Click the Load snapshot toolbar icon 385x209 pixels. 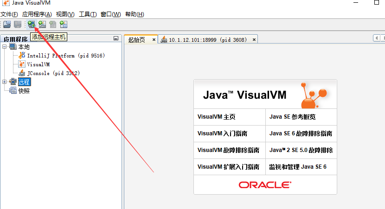click(7, 24)
